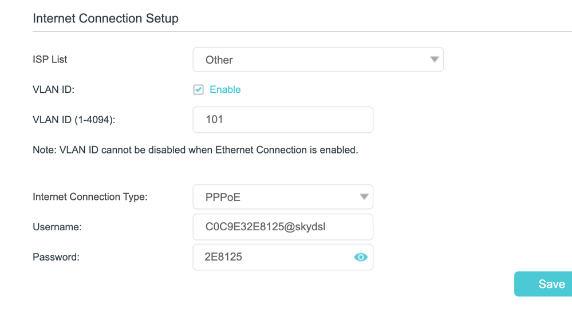Toggle password visibility eye icon

[360, 257]
